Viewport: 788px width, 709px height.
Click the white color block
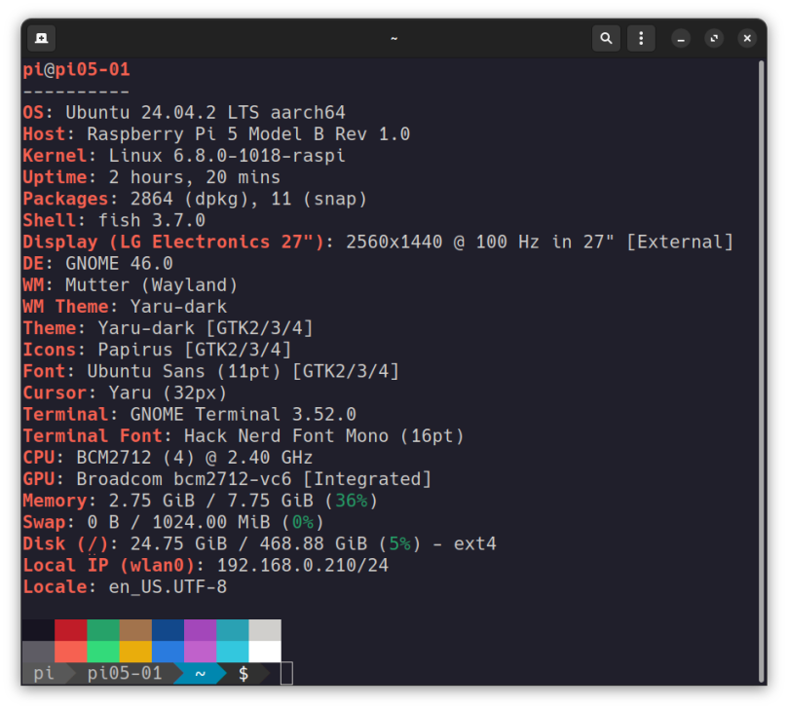265,652
